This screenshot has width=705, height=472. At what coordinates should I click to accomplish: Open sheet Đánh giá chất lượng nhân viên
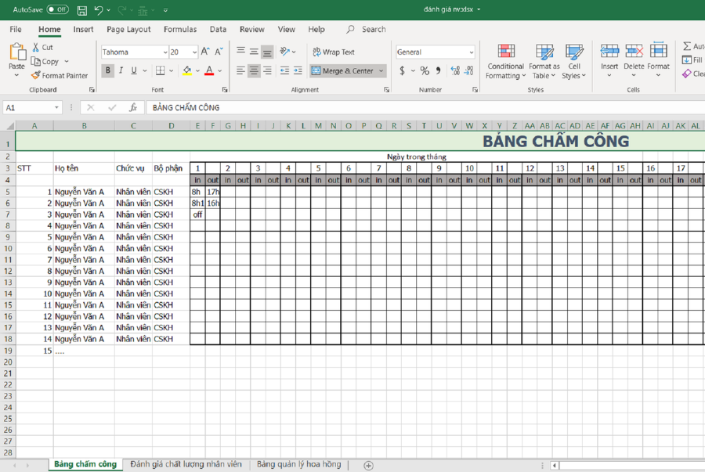(186, 464)
